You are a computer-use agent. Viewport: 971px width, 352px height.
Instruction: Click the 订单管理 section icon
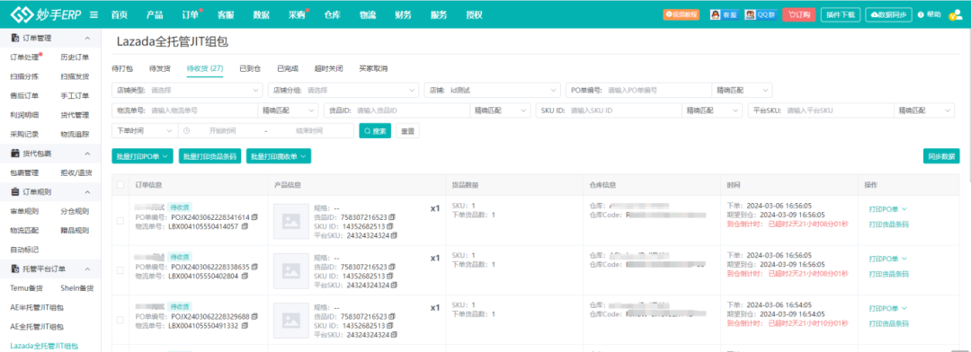tap(15, 39)
